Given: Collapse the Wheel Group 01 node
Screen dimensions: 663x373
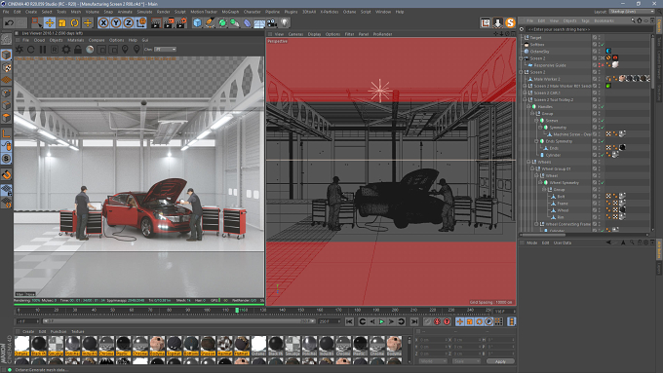Looking at the screenshot, I should pos(532,168).
